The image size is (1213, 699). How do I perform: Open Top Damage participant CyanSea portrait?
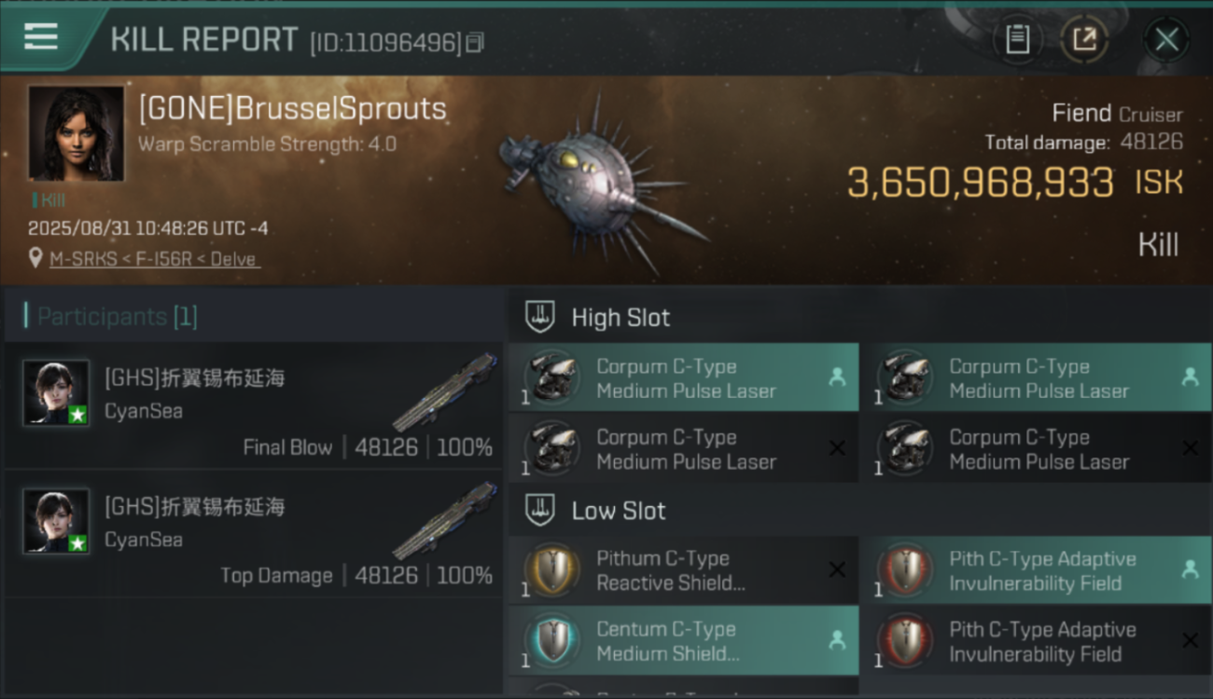point(56,521)
